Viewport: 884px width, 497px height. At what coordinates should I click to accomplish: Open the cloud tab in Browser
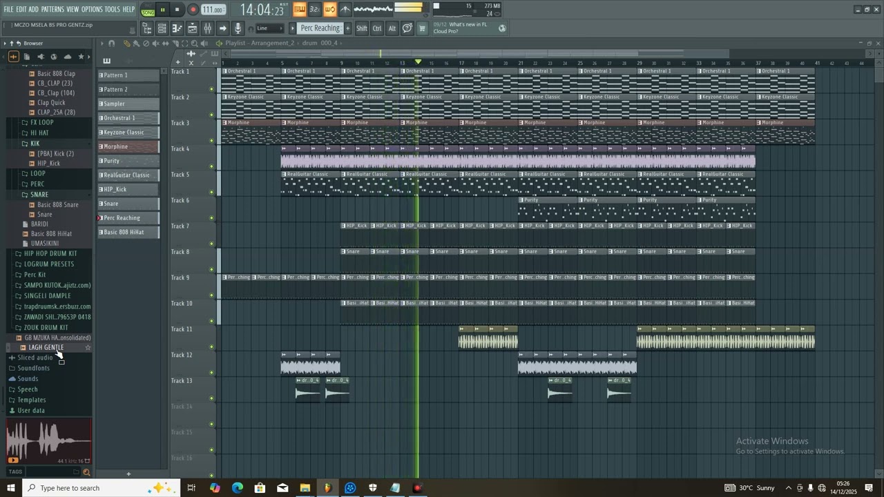68,57
